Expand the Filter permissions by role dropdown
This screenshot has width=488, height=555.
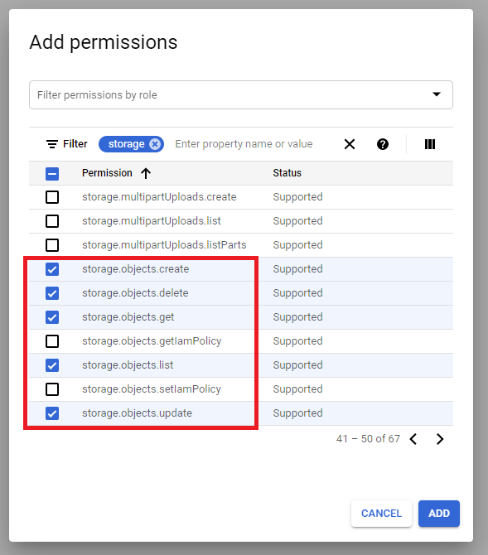click(241, 95)
